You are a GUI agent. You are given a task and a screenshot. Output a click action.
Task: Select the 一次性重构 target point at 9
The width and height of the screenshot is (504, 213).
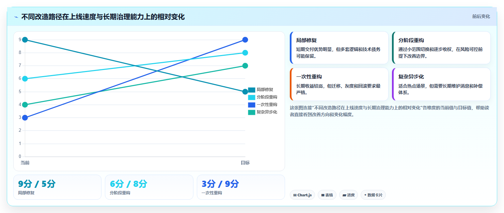click(x=245, y=40)
